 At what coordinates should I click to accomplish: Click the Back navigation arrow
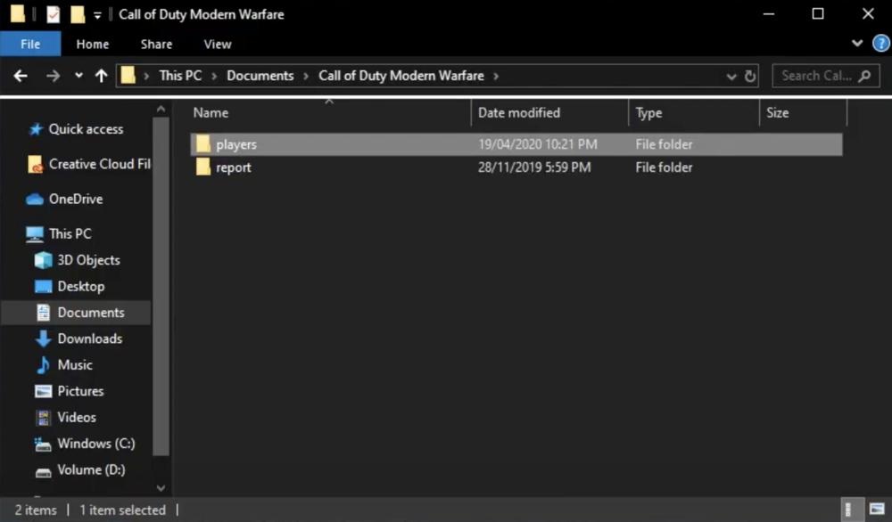[x=21, y=76]
